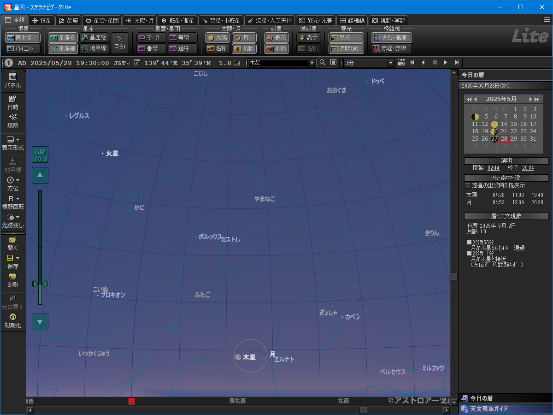
Task: Open the パネル panel icon
Action: (12, 81)
